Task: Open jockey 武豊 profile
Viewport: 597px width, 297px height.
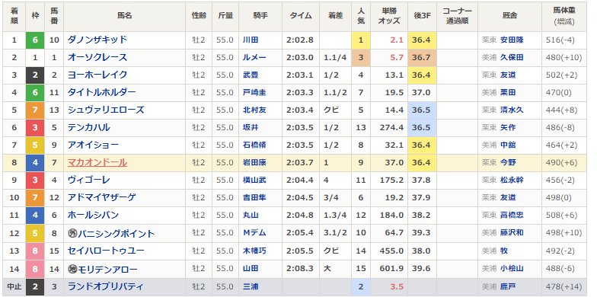Action: 251,75
